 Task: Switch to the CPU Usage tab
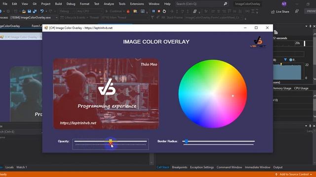pos(301,88)
